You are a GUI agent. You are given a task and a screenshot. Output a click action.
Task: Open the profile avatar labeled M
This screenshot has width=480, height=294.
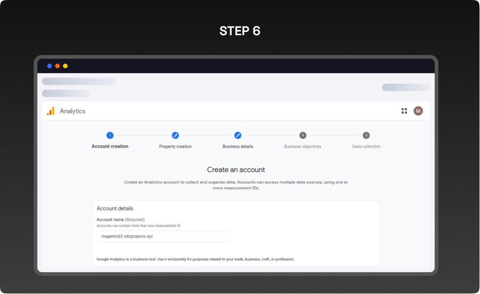pos(418,111)
